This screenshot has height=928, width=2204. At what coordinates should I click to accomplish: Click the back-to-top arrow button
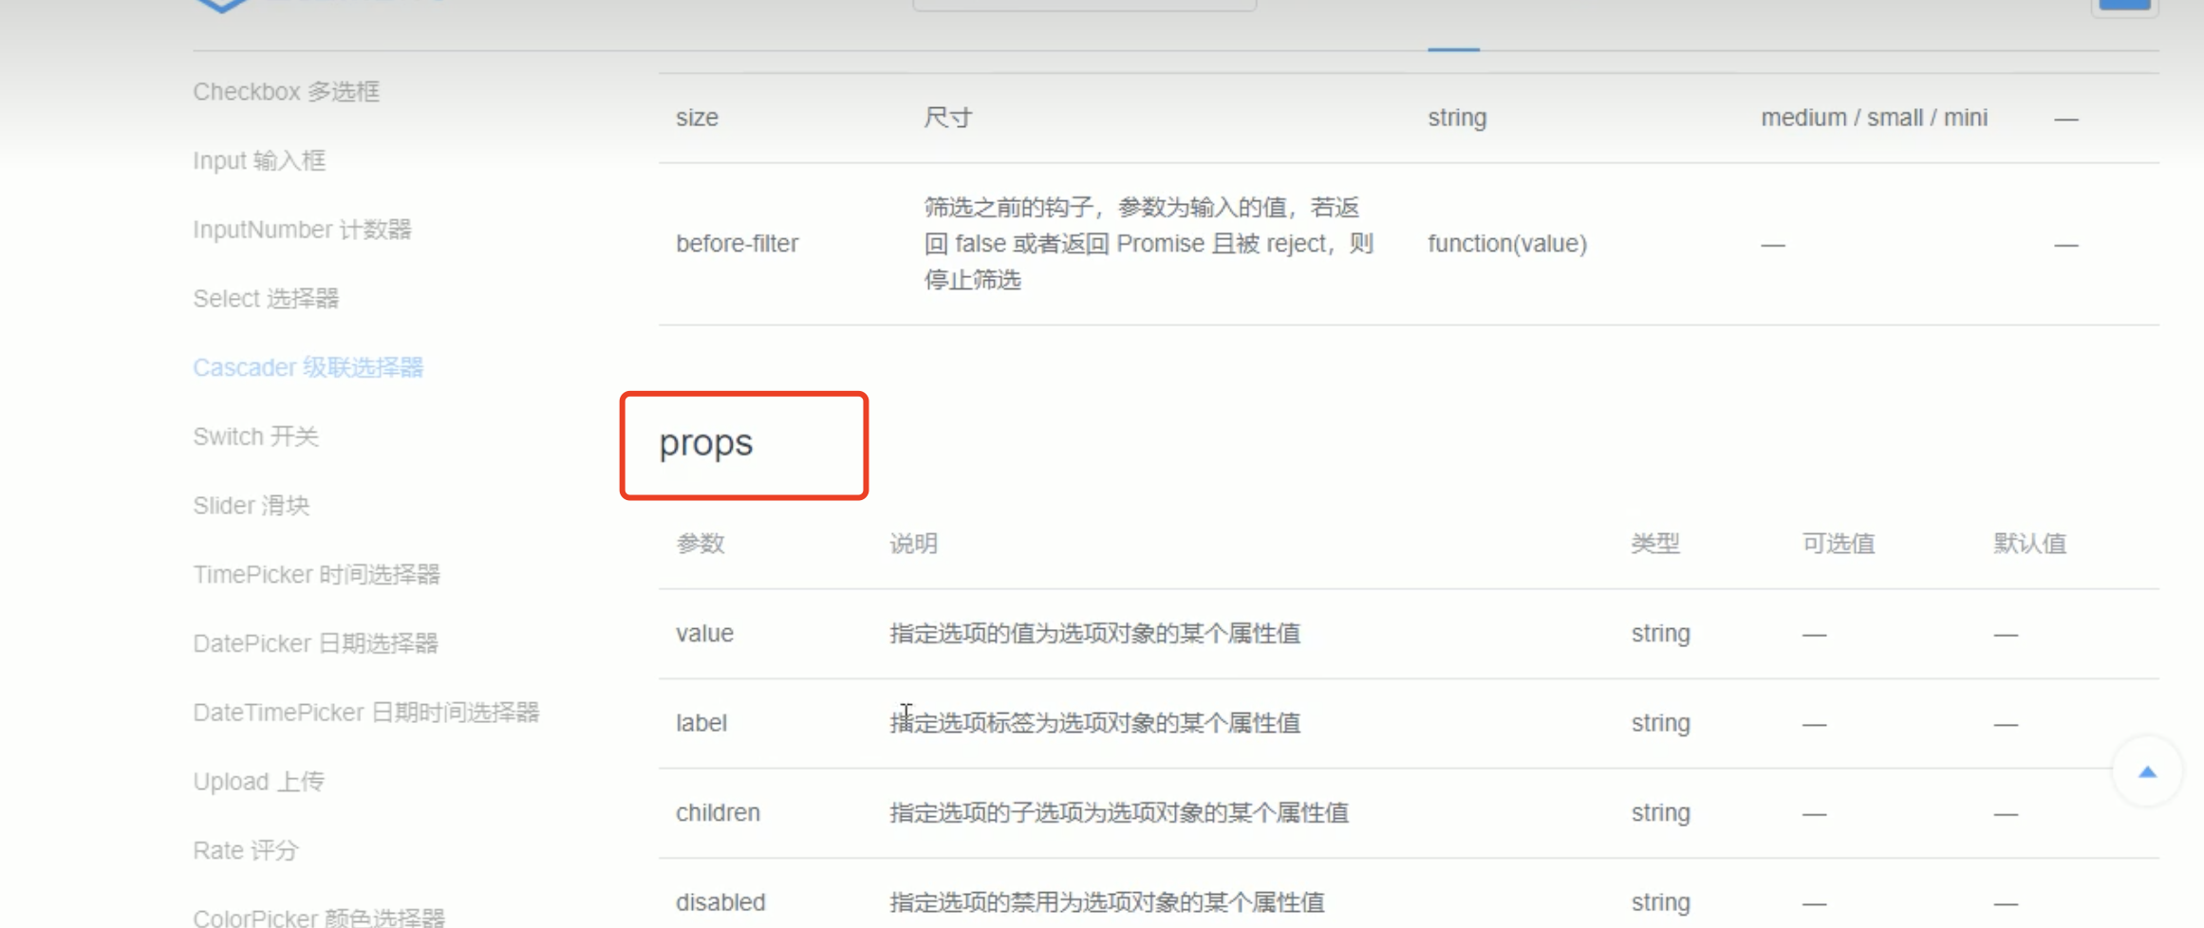coord(2147,772)
